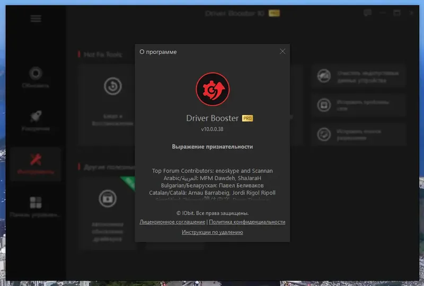Open the four-square action center sidebar icon
Viewport: 424px width, 286px height.
(36, 202)
